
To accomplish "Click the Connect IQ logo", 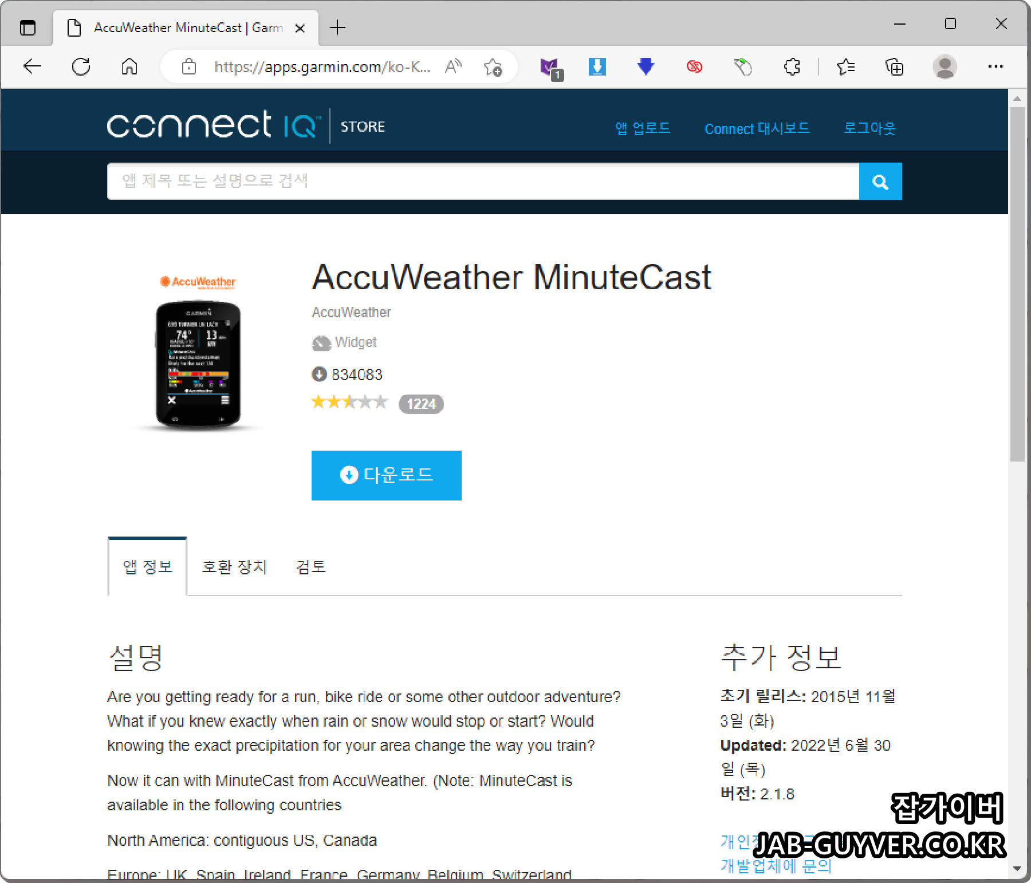I will pos(214,125).
